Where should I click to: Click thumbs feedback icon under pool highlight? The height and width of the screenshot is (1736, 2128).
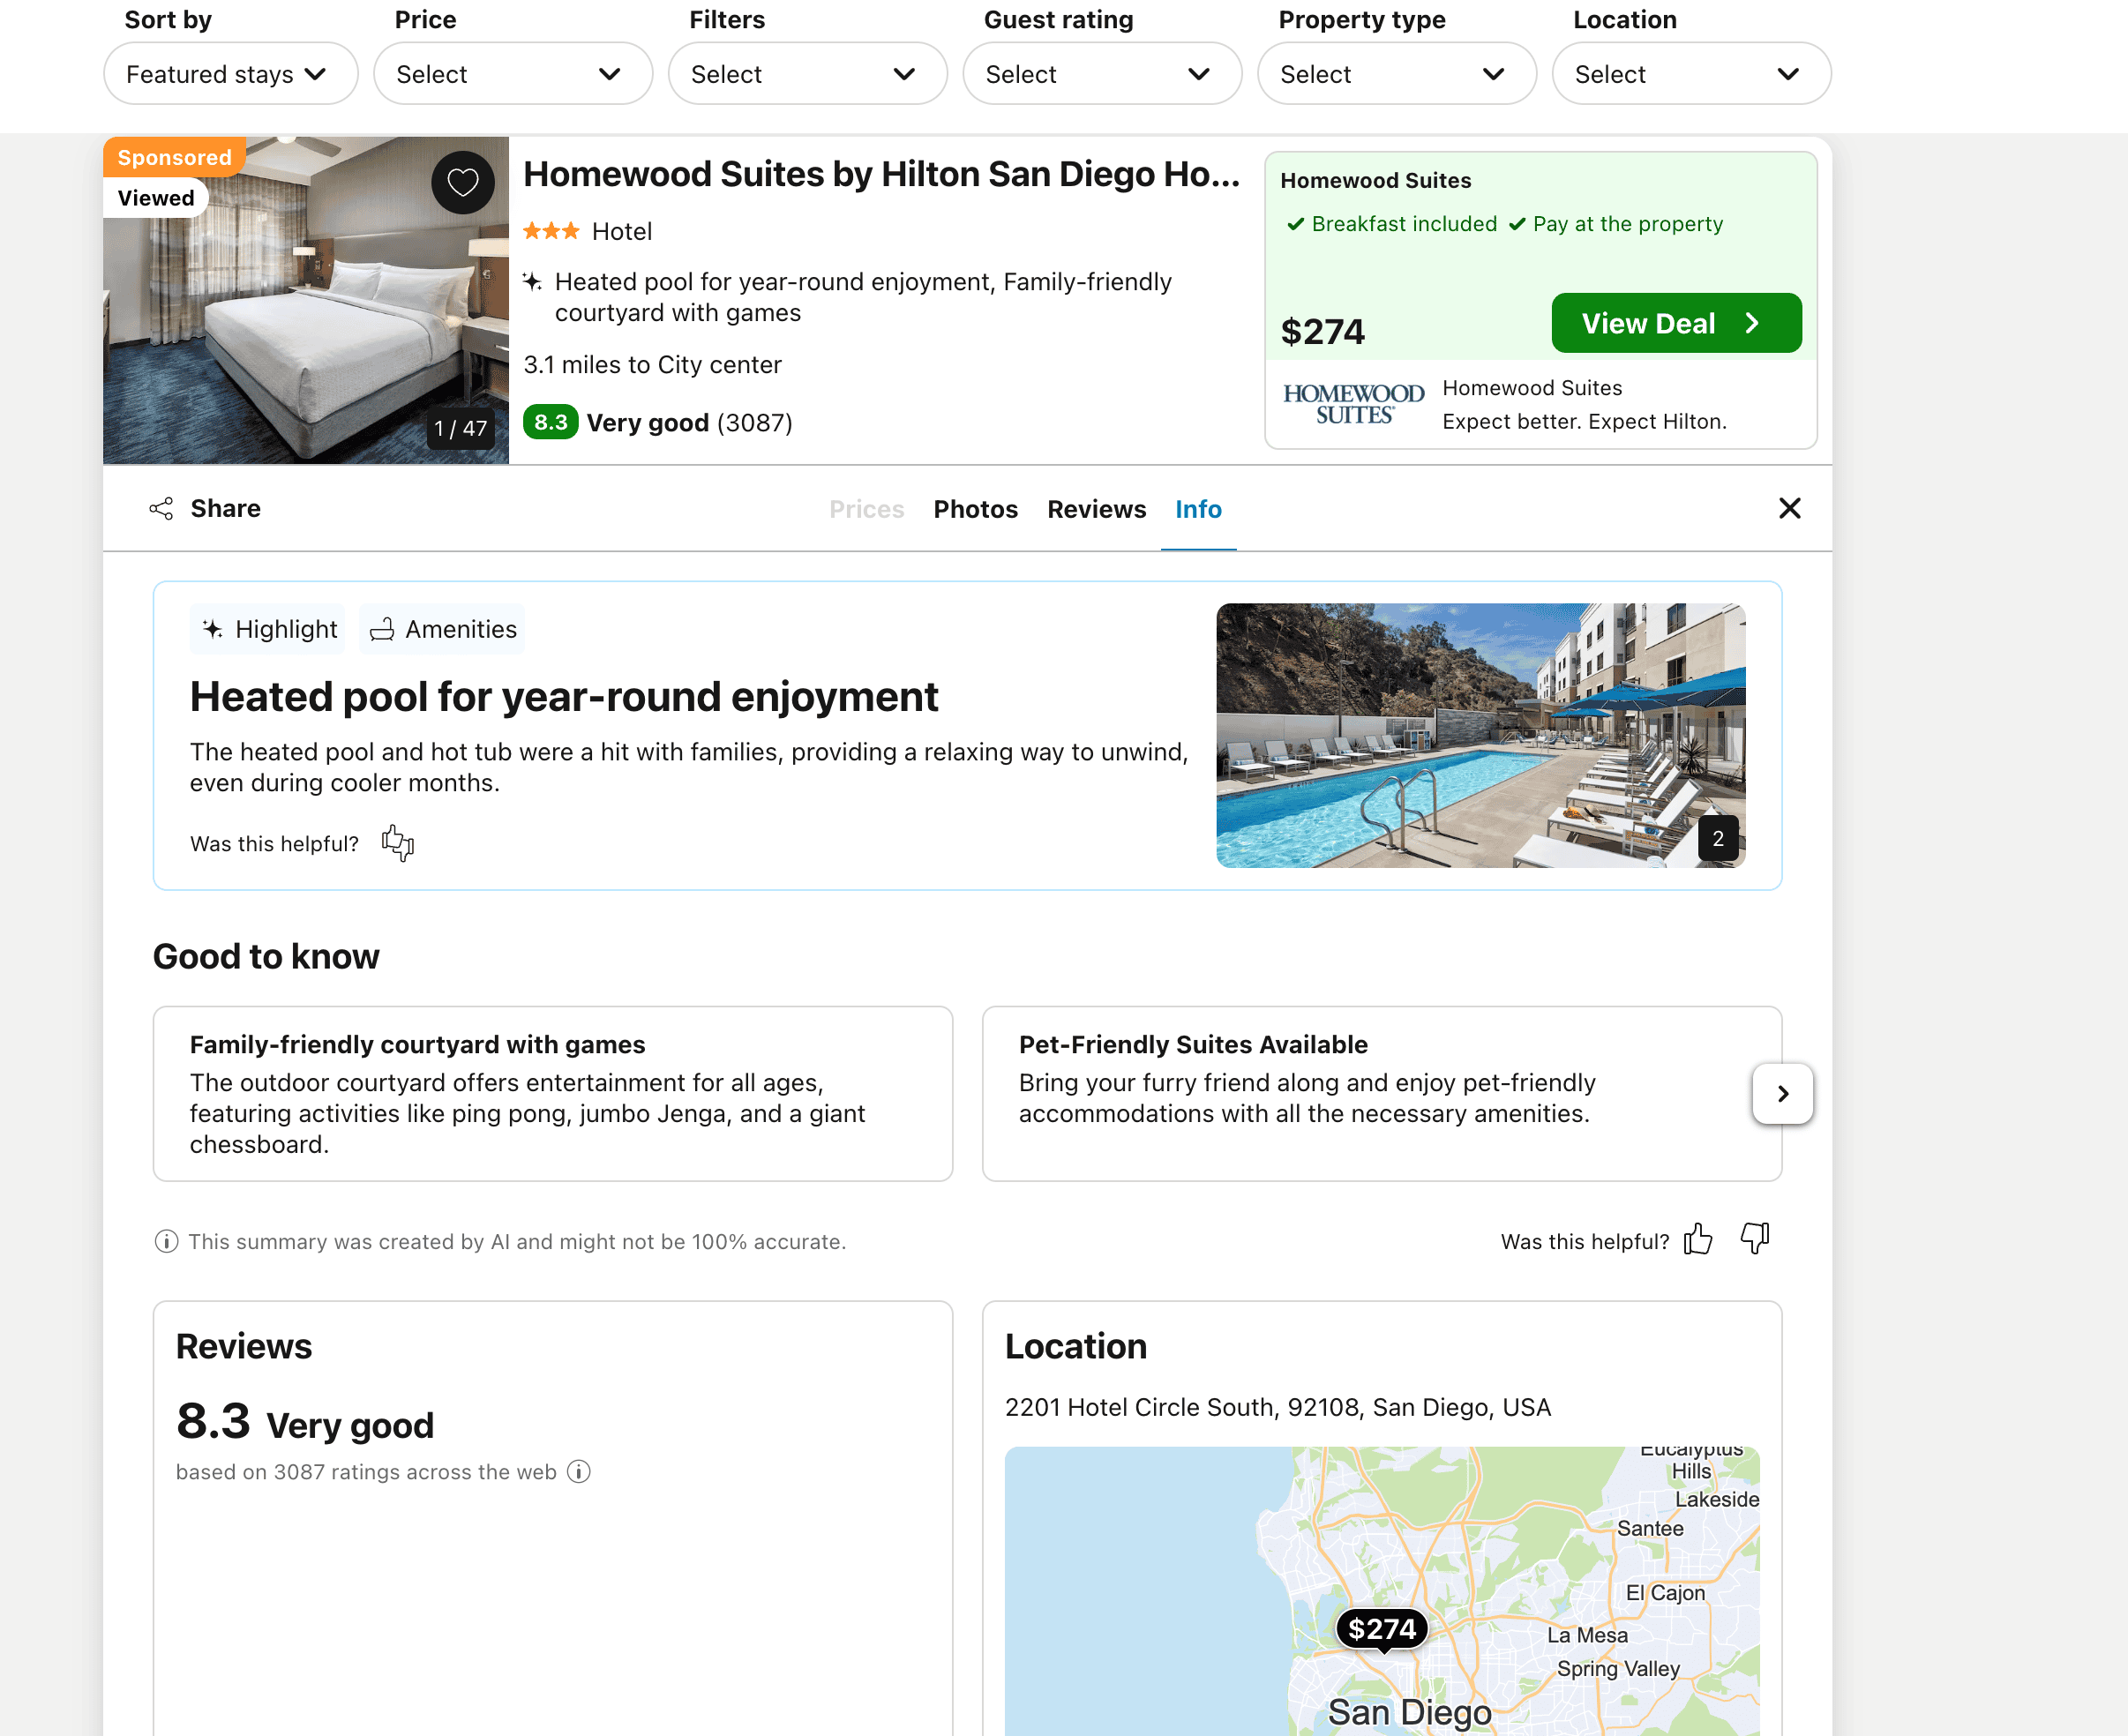[397, 843]
